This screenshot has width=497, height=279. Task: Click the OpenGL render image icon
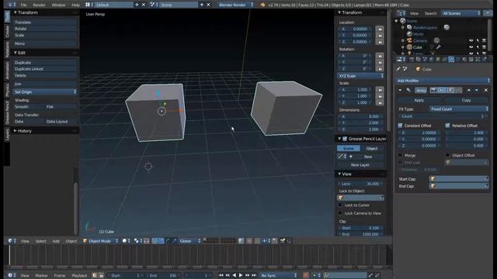point(283,241)
